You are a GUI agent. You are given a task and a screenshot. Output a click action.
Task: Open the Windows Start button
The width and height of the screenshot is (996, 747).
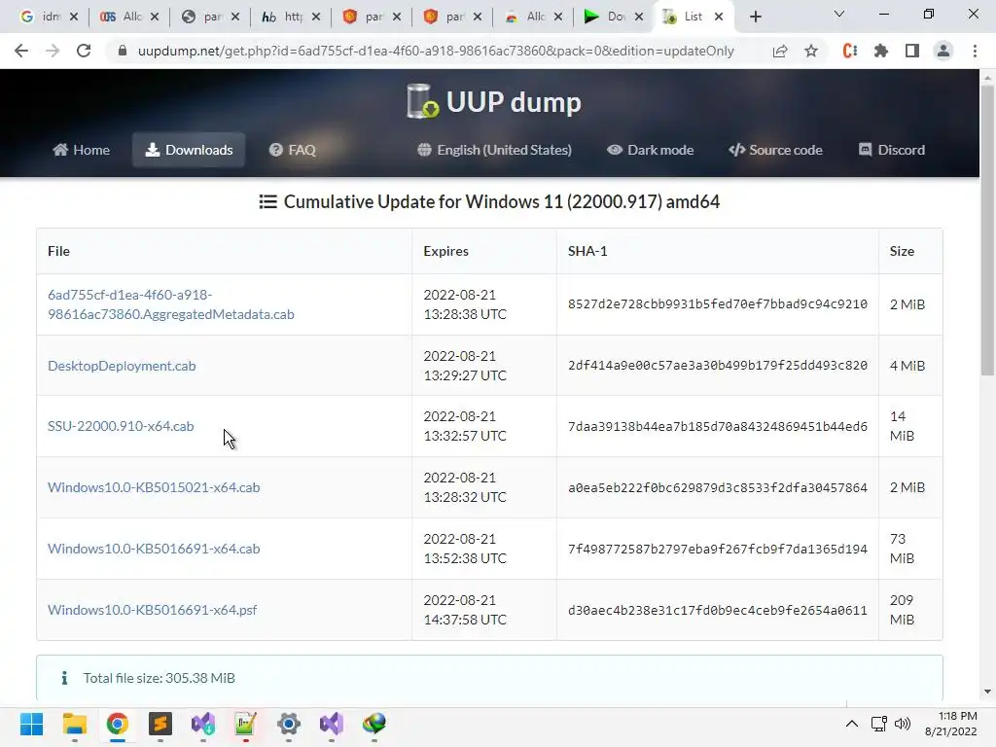coord(31,724)
